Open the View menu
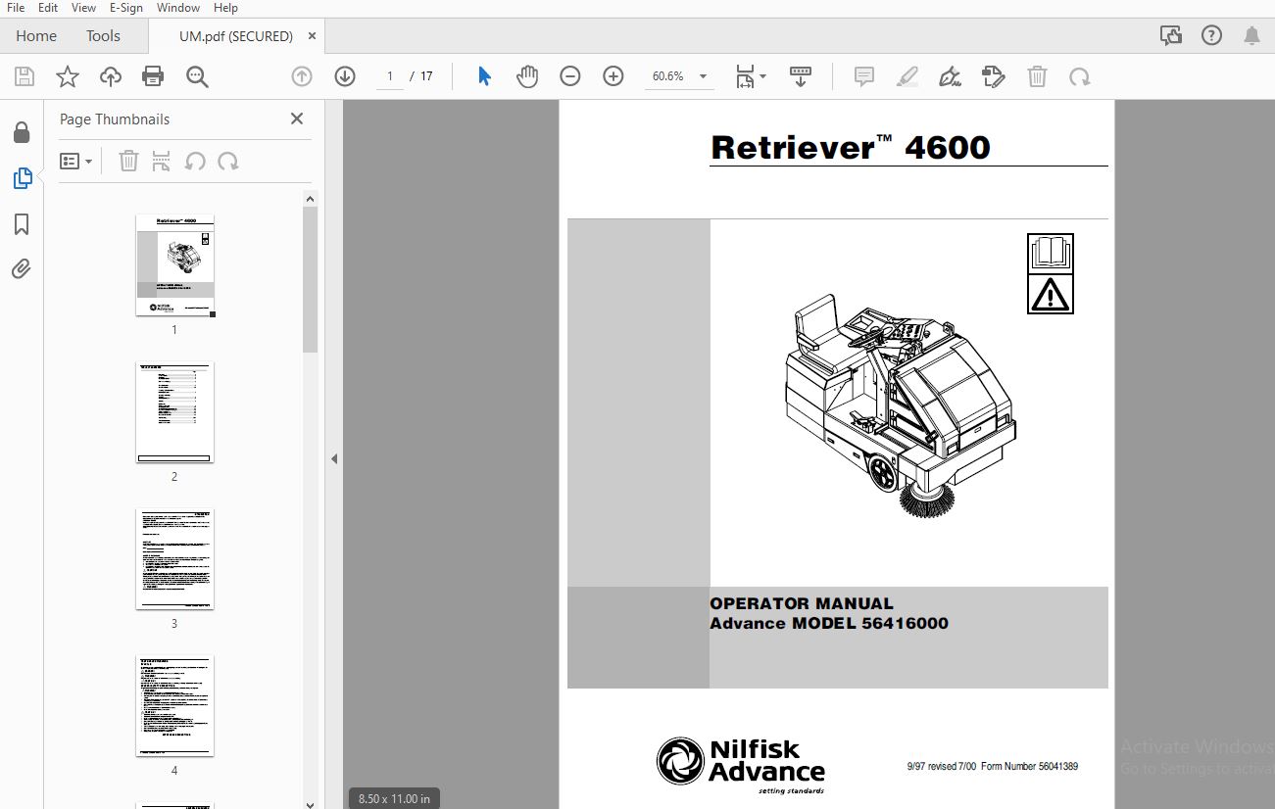Screen dimensions: 1275x809 [84, 8]
